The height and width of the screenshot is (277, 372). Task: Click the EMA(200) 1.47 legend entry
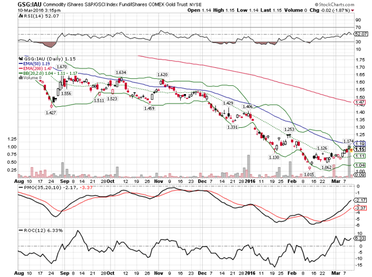(x=35, y=69)
